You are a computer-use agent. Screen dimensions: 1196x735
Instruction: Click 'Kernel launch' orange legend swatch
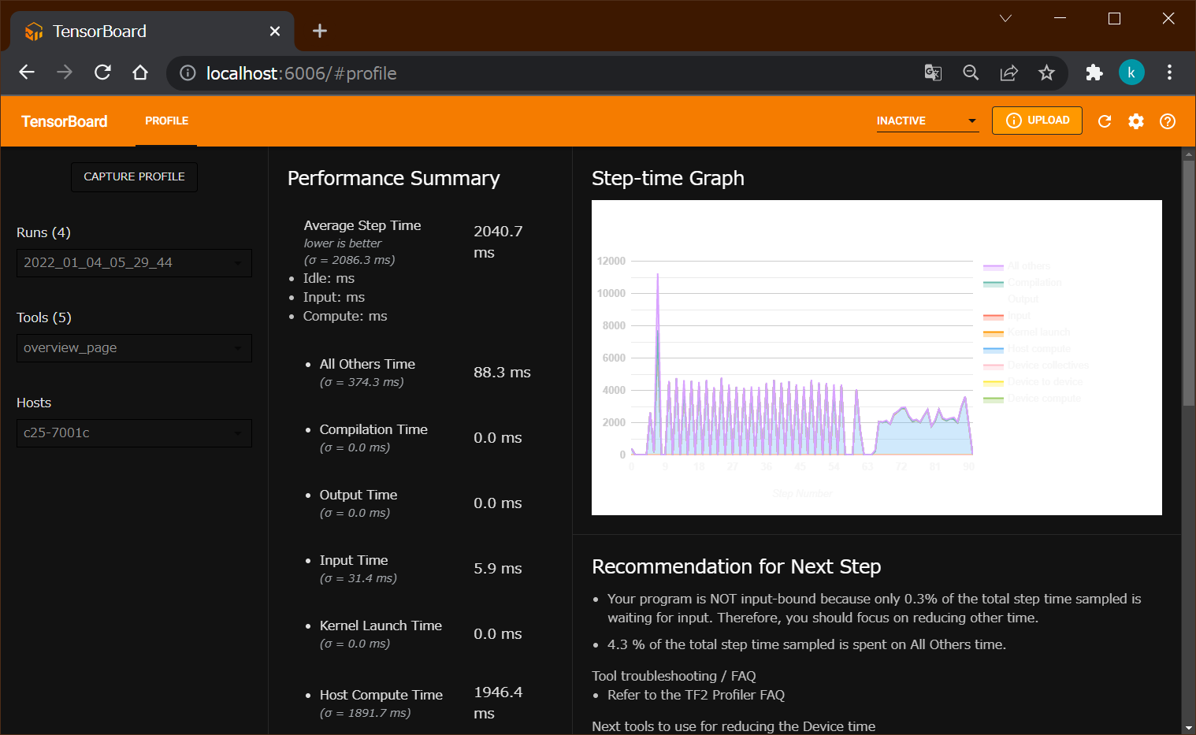tap(993, 333)
